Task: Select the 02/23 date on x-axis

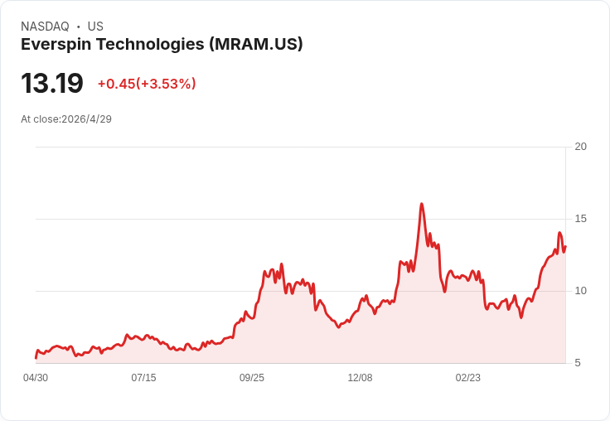Action: pyautogui.click(x=468, y=378)
